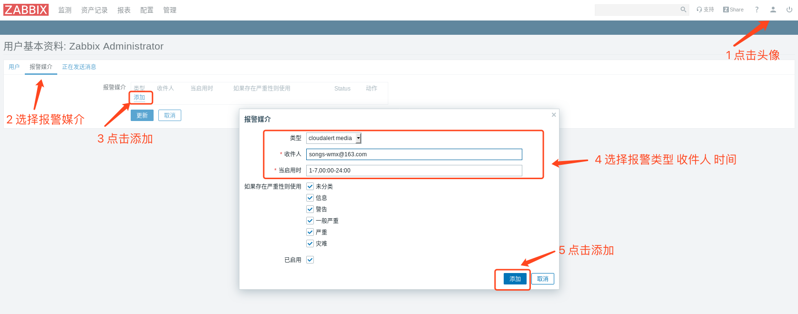The height and width of the screenshot is (314, 798).
Task: Open help via the question mark icon
Action: (757, 10)
